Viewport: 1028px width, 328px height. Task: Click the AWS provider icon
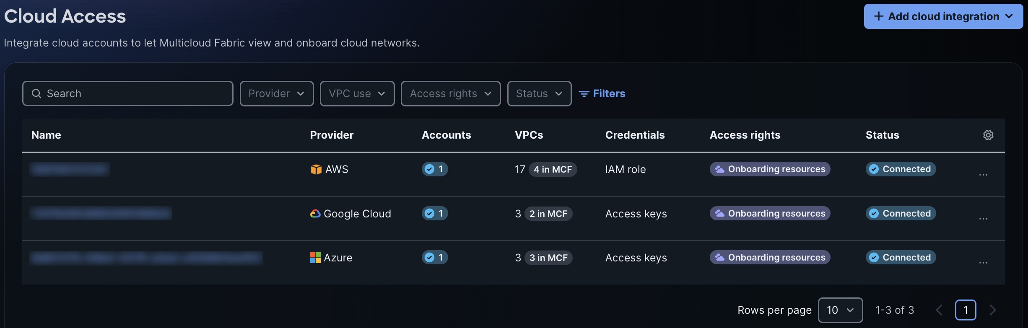[x=316, y=169]
